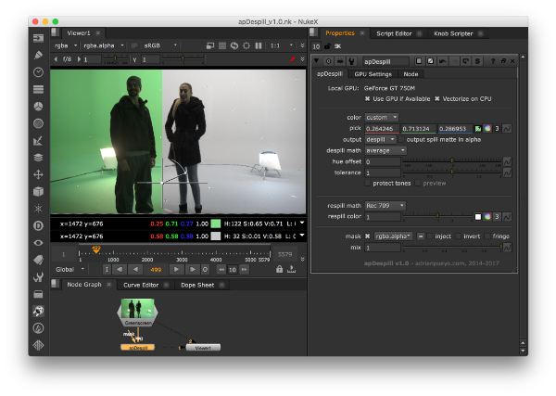Viewport: 556px width, 396px height.
Task: Open the 3D nodes cube icon
Action: click(38, 191)
